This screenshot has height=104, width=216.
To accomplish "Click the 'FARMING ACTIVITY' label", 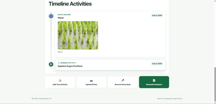I will pyautogui.click(x=68, y=63).
